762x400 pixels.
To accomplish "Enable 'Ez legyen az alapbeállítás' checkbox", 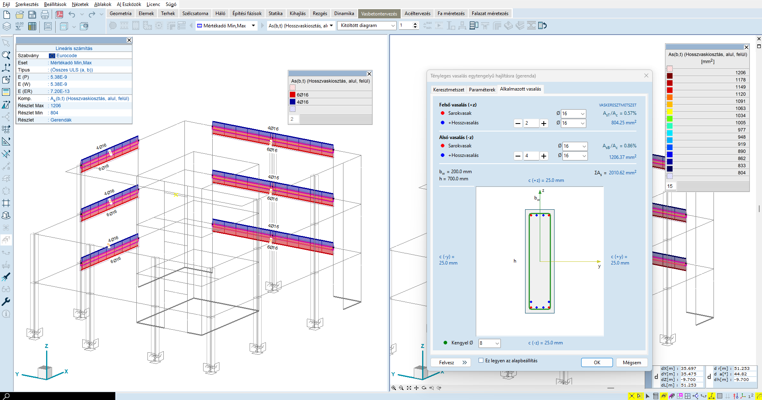I will pos(481,360).
